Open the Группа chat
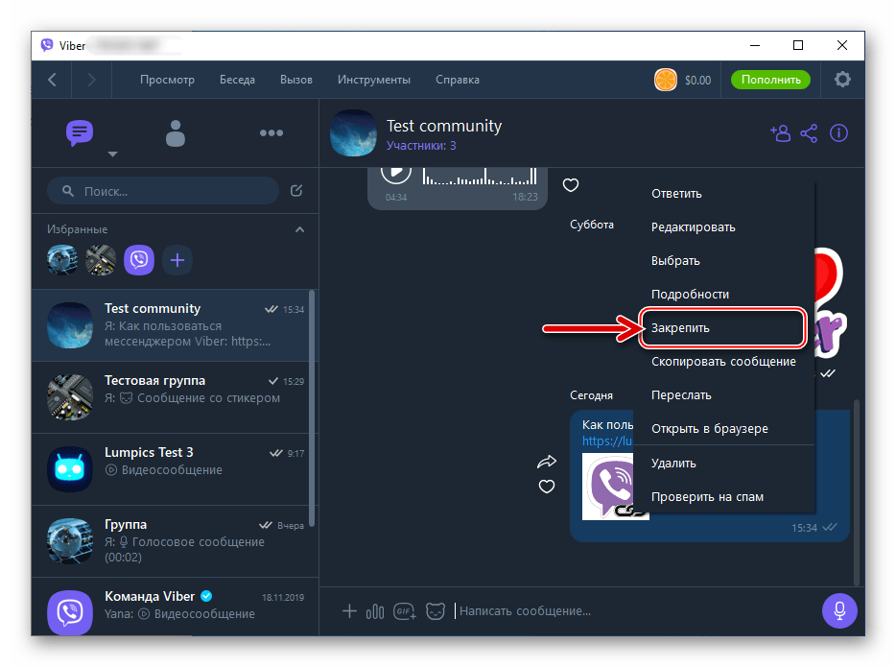The width and height of the screenshot is (896, 667). coord(171,541)
